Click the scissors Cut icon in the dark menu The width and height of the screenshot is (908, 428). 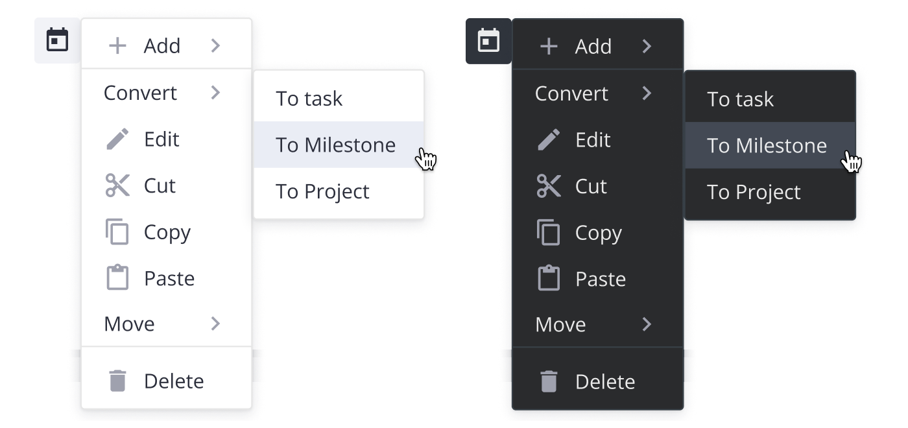tap(549, 187)
